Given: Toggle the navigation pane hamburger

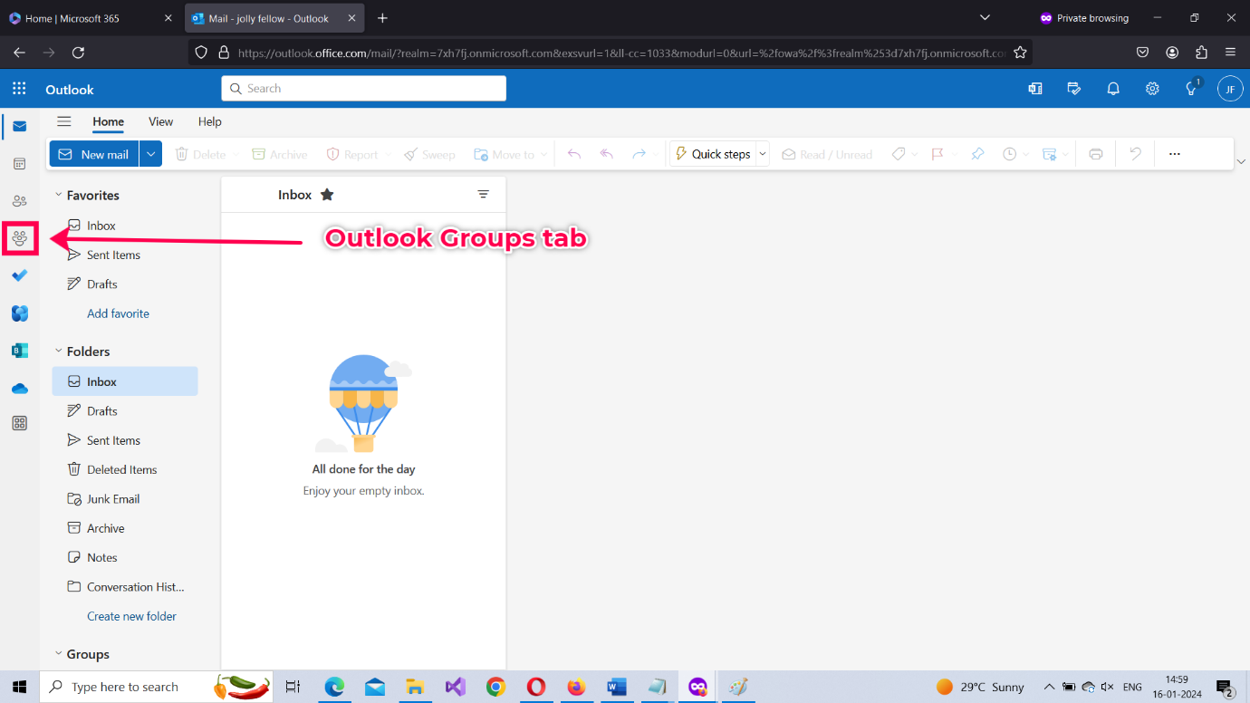Looking at the screenshot, I should (63, 121).
